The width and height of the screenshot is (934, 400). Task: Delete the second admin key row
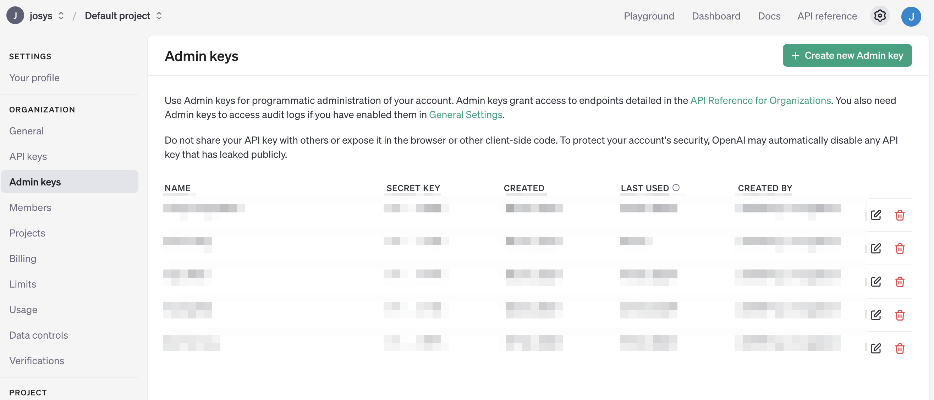click(x=900, y=249)
